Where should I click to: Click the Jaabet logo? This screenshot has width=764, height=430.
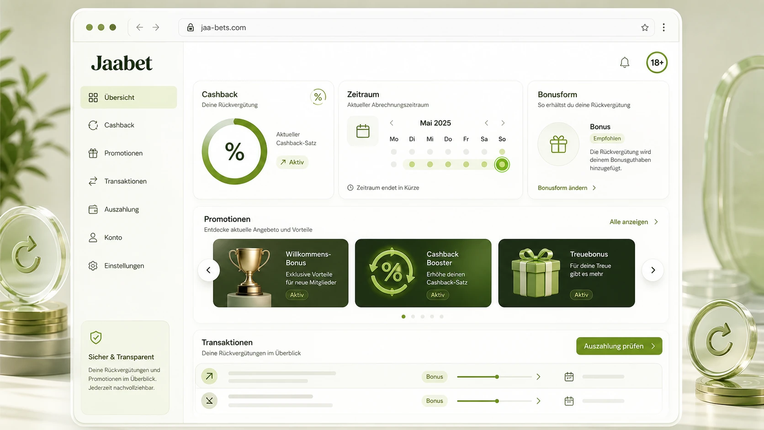point(122,63)
